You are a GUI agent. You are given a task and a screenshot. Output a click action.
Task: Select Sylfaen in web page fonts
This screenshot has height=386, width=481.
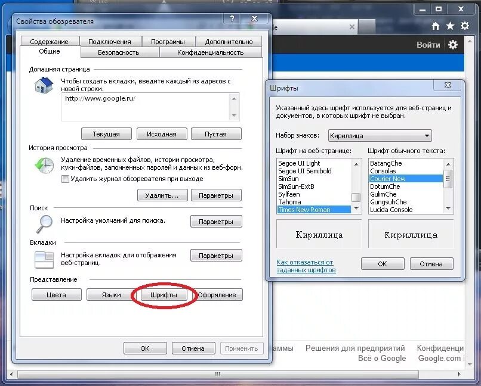(314, 194)
